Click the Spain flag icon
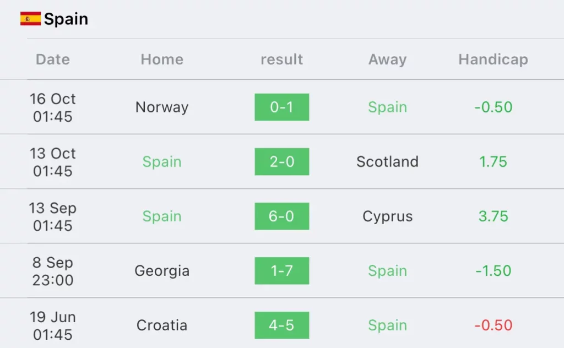Screen dimensions: 564x348 [x=31, y=19]
